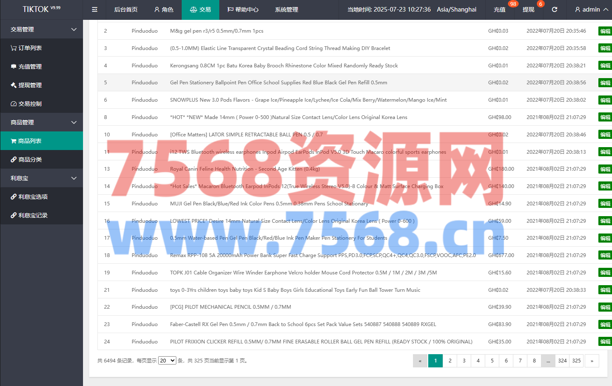Click the refresh icon in top bar
This screenshot has width=612, height=386.
click(x=555, y=10)
